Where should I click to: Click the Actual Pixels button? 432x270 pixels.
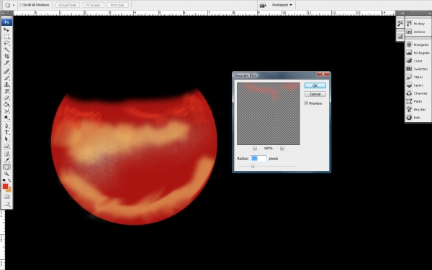pos(67,5)
